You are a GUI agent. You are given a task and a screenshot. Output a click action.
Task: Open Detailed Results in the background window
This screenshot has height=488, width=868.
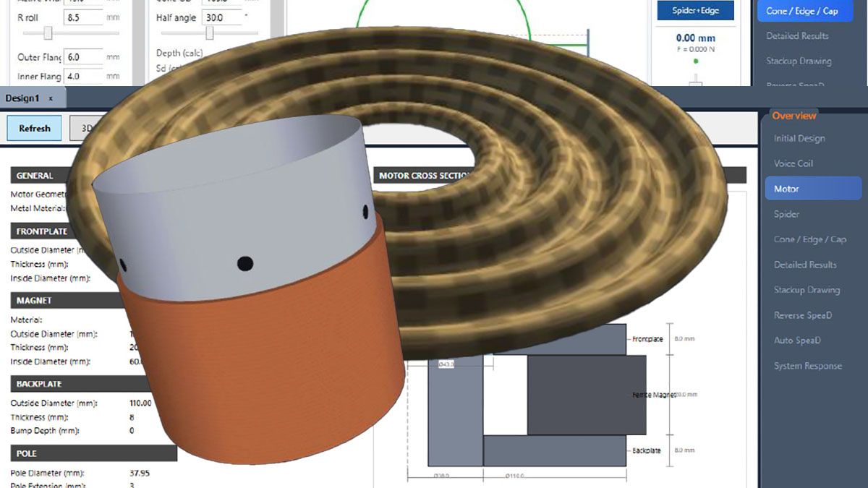798,35
